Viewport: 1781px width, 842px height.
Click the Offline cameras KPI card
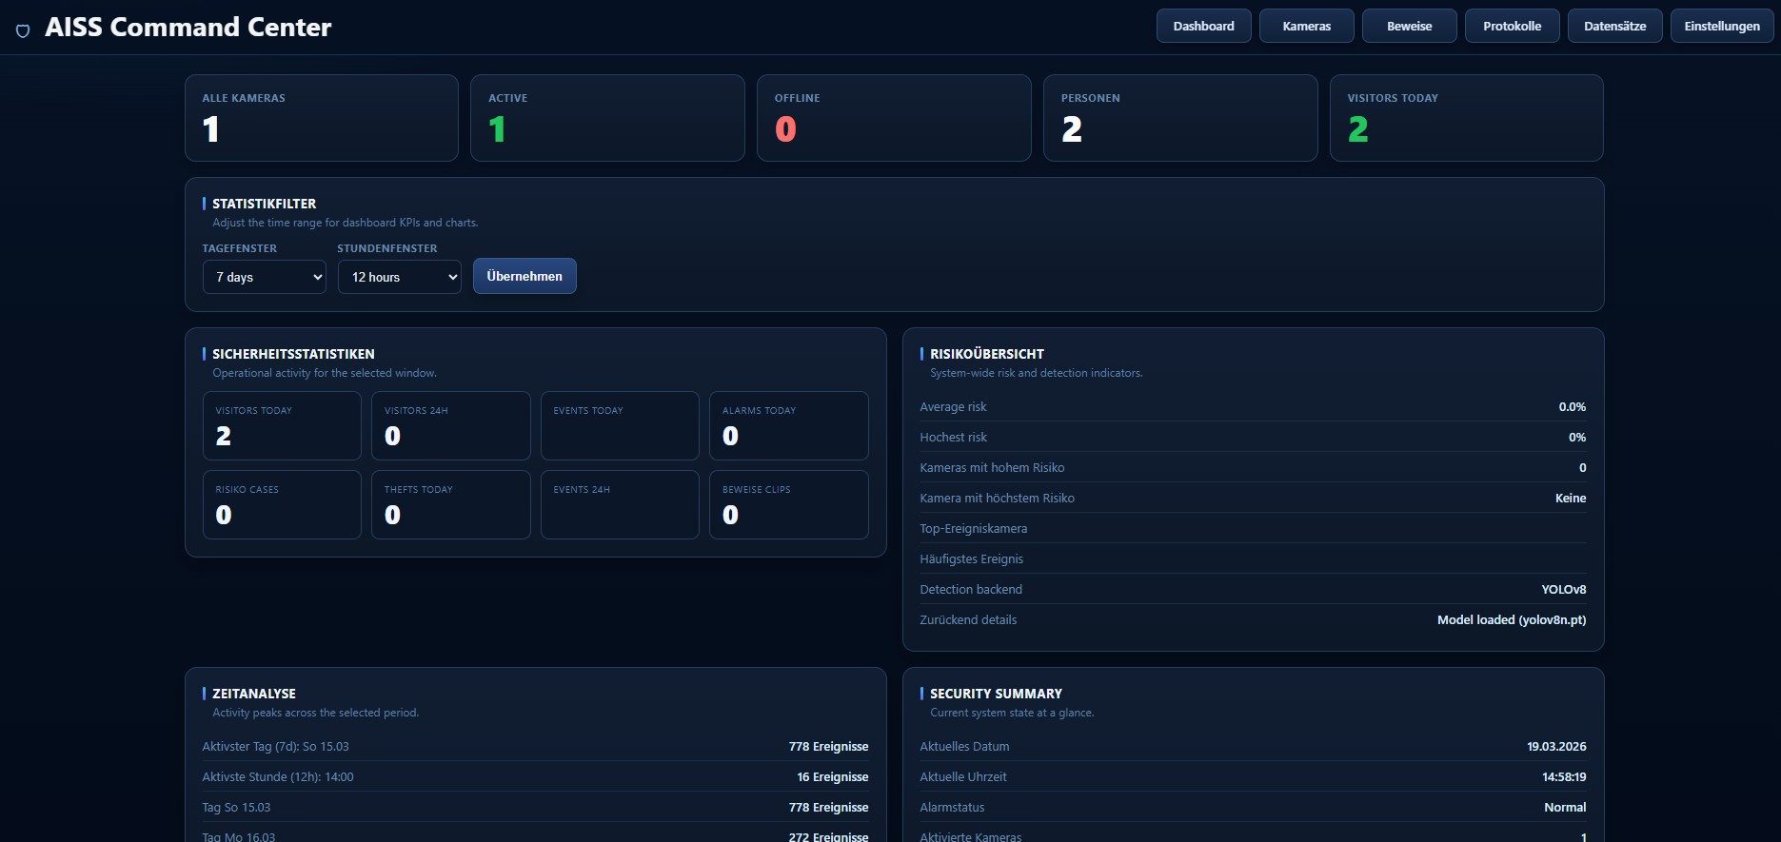pos(893,118)
